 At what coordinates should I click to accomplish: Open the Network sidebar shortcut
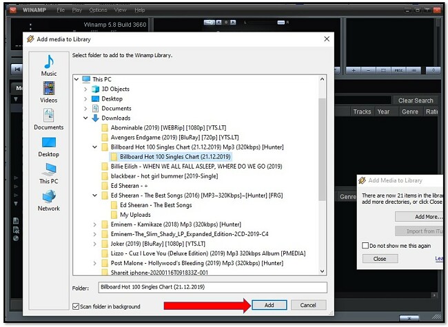click(49, 200)
